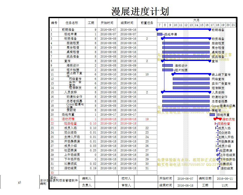Click red "活动流程" in the task name column
This screenshot has width=243, height=195.
68,119
